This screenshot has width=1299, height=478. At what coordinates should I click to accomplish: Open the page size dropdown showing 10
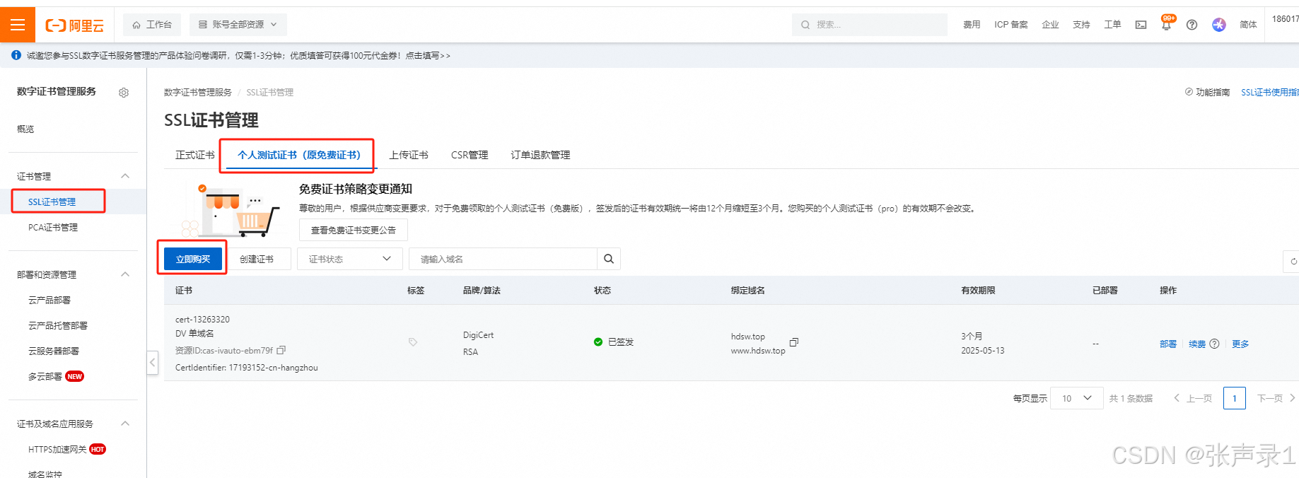(1077, 398)
